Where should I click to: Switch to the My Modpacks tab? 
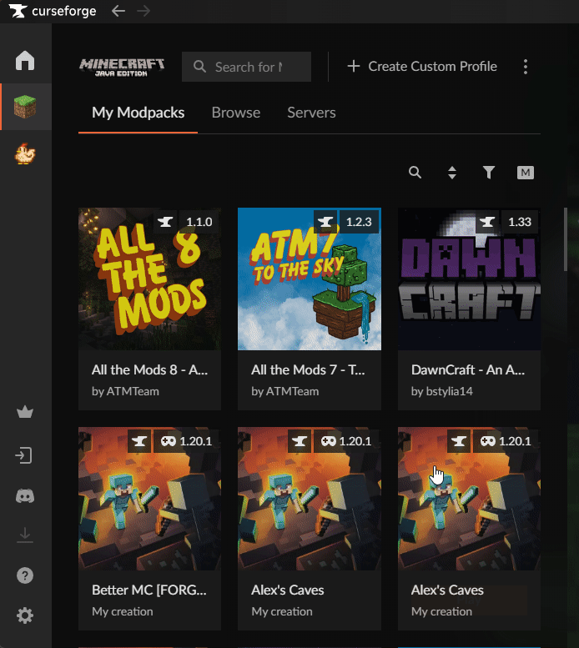pos(138,113)
